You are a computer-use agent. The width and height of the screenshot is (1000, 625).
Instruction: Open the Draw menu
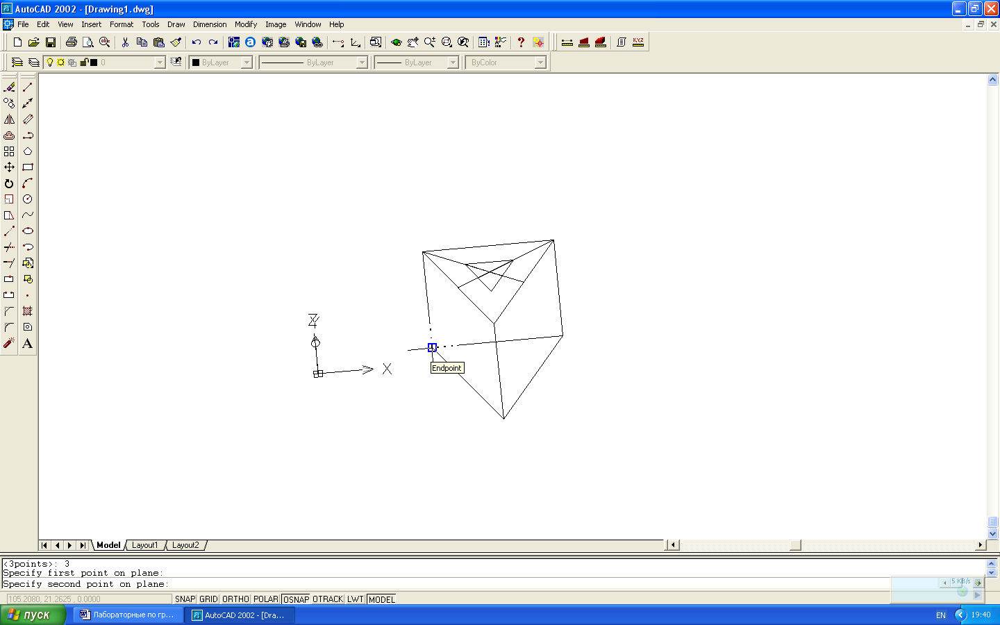176,24
